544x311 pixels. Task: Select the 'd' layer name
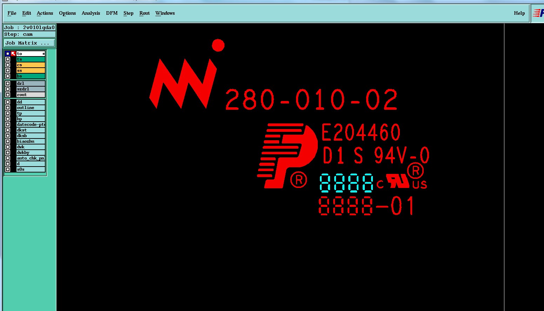(31, 164)
